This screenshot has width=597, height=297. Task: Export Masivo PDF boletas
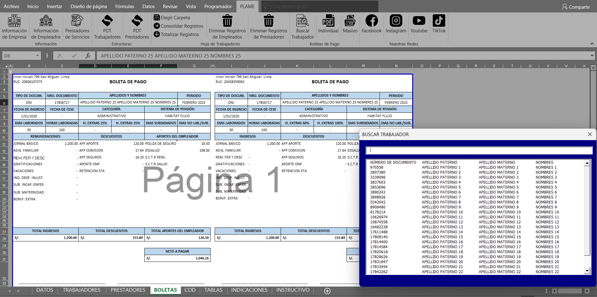pyautogui.click(x=350, y=24)
